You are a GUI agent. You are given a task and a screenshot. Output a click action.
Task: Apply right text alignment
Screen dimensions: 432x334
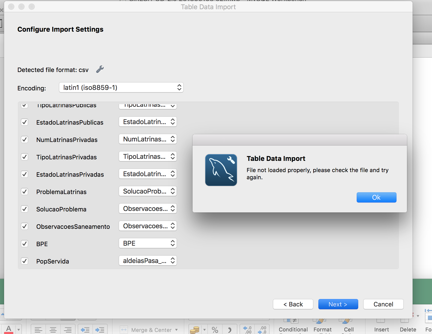(x=68, y=330)
